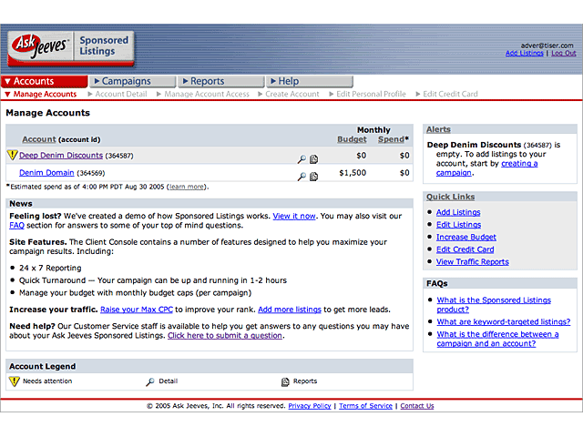583x437 pixels.
Task: Open Privacy Policy footer link
Action: [x=310, y=406]
